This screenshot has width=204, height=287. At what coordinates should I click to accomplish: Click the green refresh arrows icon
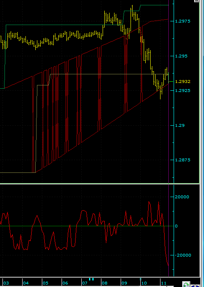pyautogui.click(x=186, y=285)
